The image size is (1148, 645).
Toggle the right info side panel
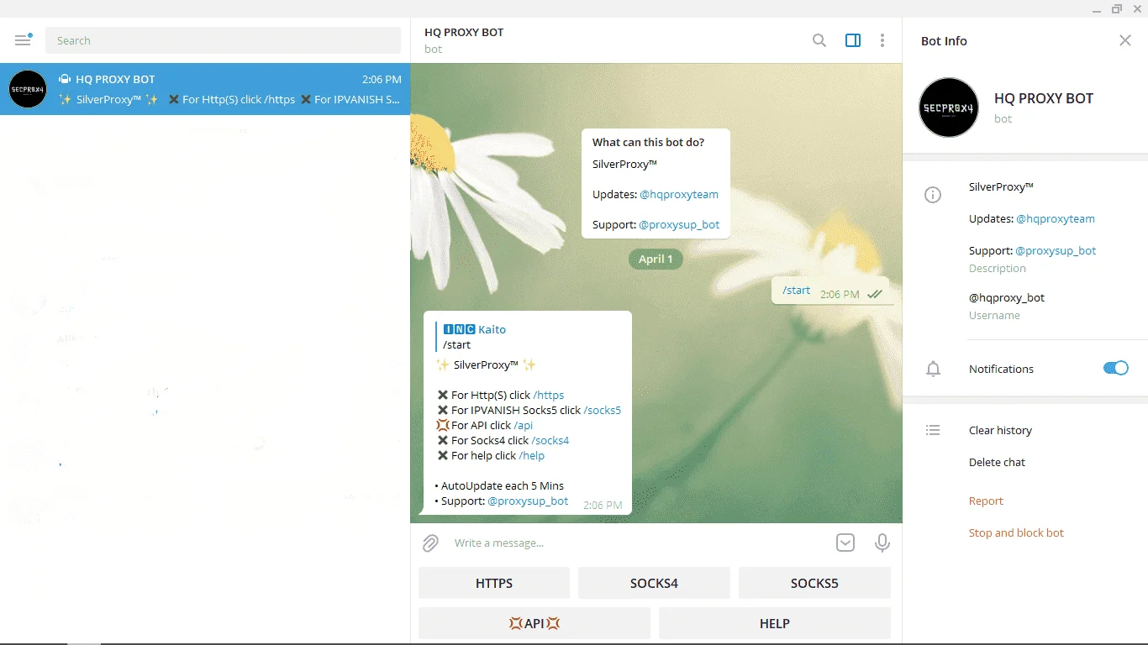coord(853,40)
